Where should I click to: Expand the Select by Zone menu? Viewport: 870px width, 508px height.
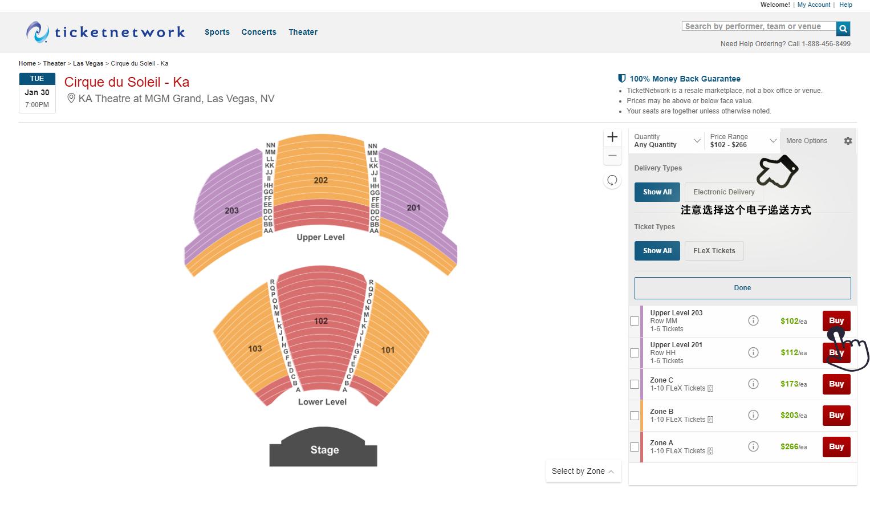(x=583, y=471)
